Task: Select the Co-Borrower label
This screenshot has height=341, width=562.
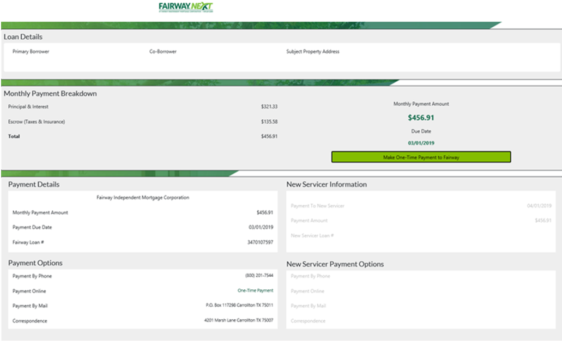Action: 163,52
